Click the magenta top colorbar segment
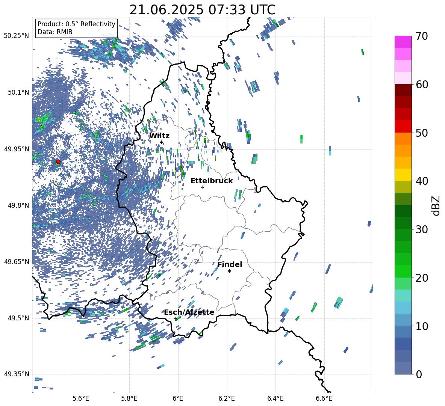 point(403,42)
